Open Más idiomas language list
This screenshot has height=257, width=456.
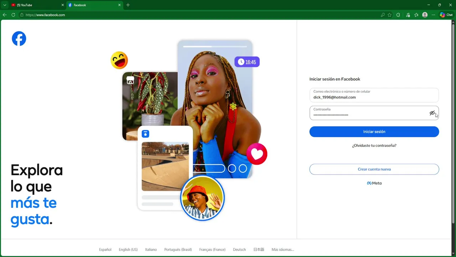click(x=283, y=250)
